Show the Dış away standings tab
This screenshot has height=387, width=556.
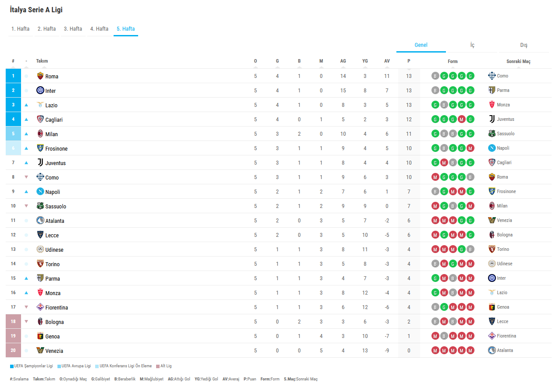tap(524, 45)
